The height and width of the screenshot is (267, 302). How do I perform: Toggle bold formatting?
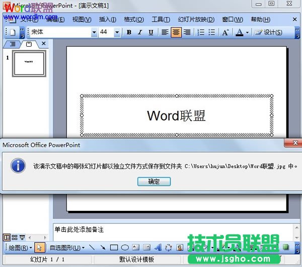point(129,32)
